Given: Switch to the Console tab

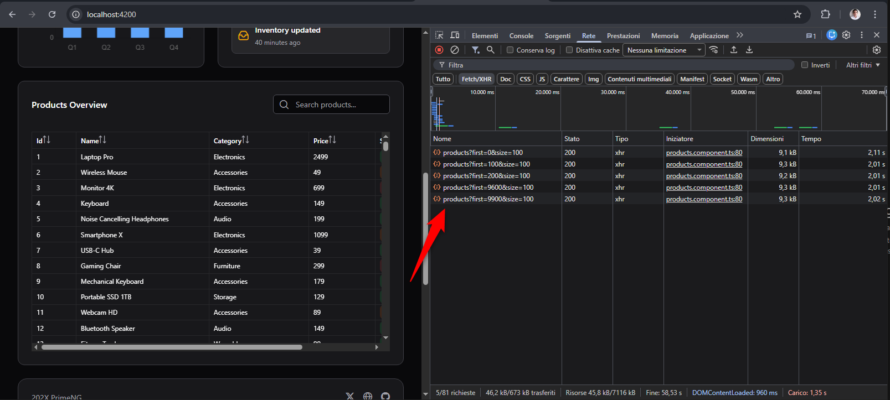Looking at the screenshot, I should (522, 36).
